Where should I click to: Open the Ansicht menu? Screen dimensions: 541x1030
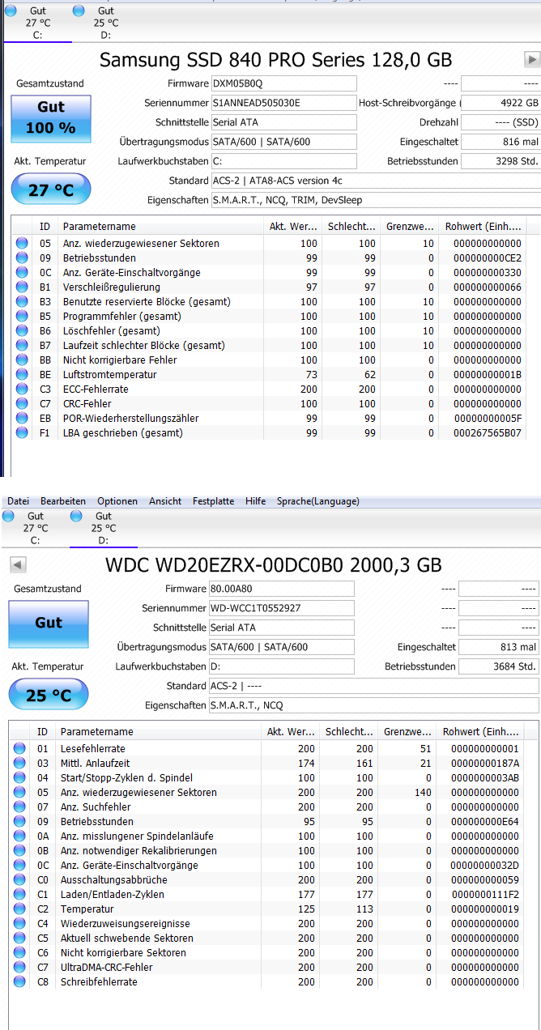(x=165, y=501)
